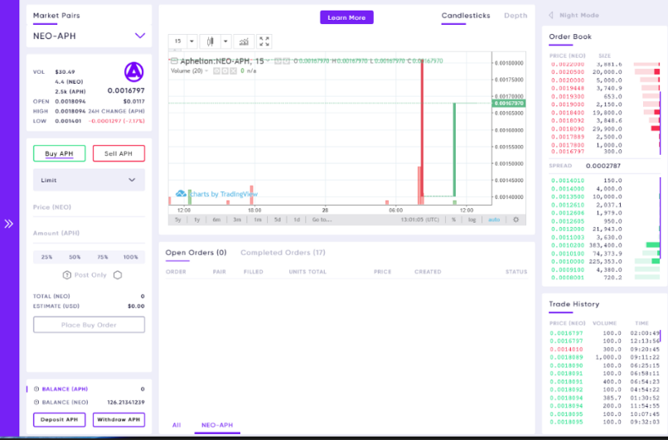Click the Go to... date link
668x440 pixels.
tap(322, 220)
